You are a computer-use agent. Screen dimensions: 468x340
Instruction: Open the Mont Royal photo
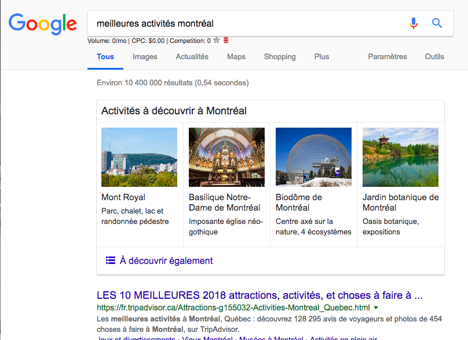(140, 157)
